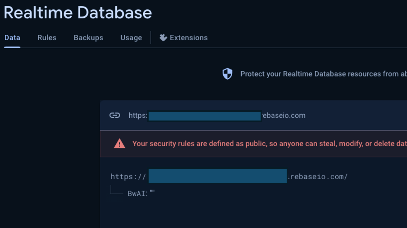407x228 pixels.
Task: Select the BwAI node in data tree
Action: [137, 194]
